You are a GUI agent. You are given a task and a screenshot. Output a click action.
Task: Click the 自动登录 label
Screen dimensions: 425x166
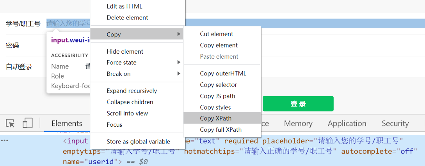pyautogui.click(x=19, y=66)
